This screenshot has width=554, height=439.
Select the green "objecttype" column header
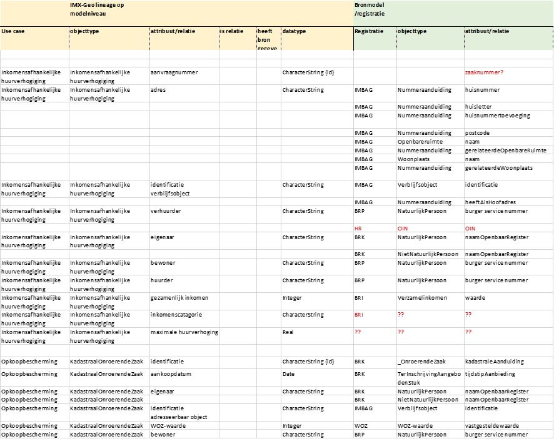[x=413, y=31]
